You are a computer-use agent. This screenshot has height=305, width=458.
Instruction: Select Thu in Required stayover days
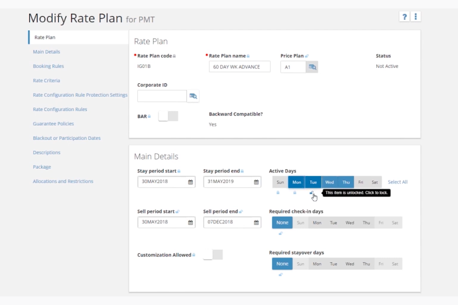(x=366, y=264)
